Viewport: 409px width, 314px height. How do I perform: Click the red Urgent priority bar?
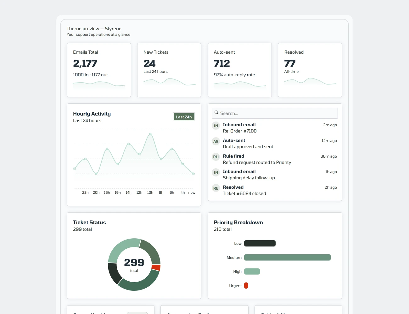(x=246, y=286)
